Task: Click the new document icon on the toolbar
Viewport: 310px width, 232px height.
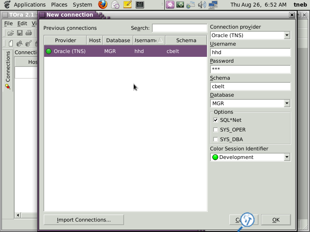Action: pos(10,43)
